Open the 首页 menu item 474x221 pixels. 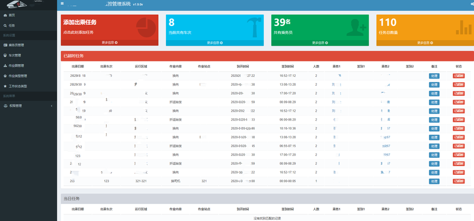[x=28, y=15]
